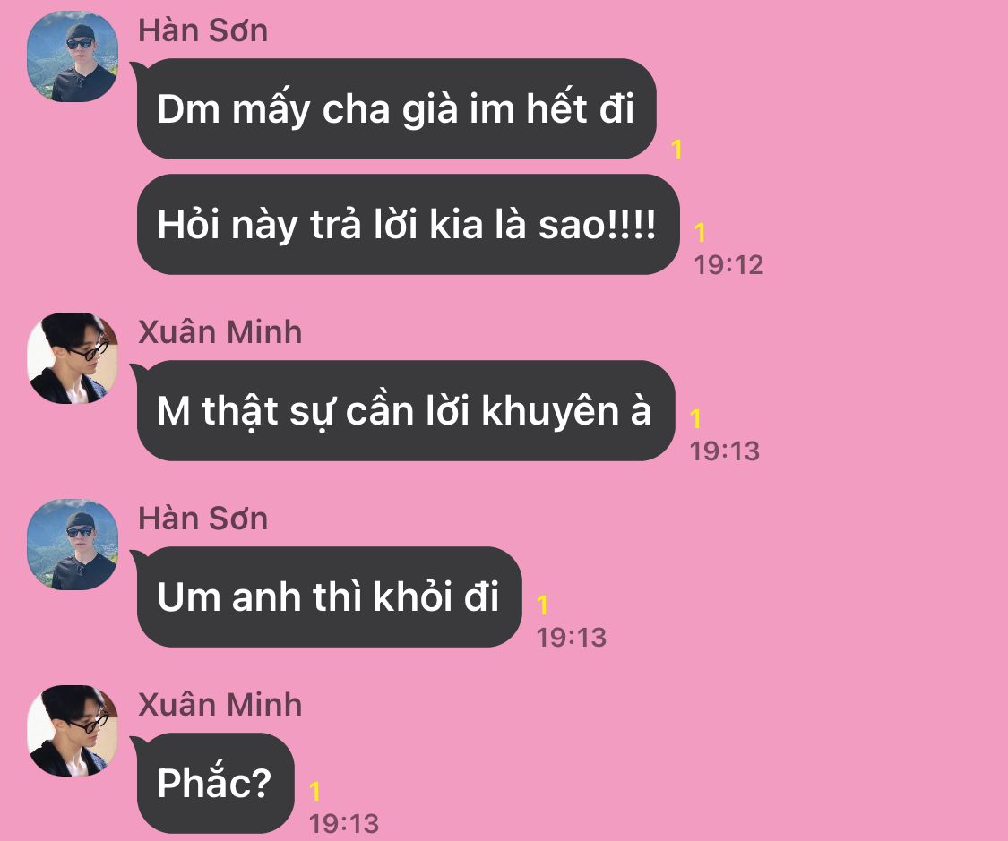Click the 19:12 timestamp

coord(729,265)
